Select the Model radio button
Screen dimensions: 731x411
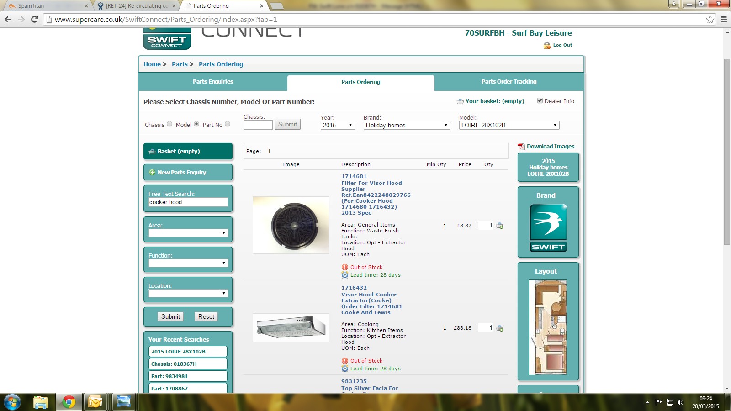click(196, 124)
